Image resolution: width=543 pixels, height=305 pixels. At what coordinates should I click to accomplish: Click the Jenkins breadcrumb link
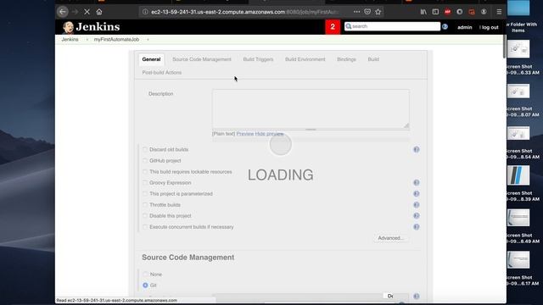[x=70, y=40]
